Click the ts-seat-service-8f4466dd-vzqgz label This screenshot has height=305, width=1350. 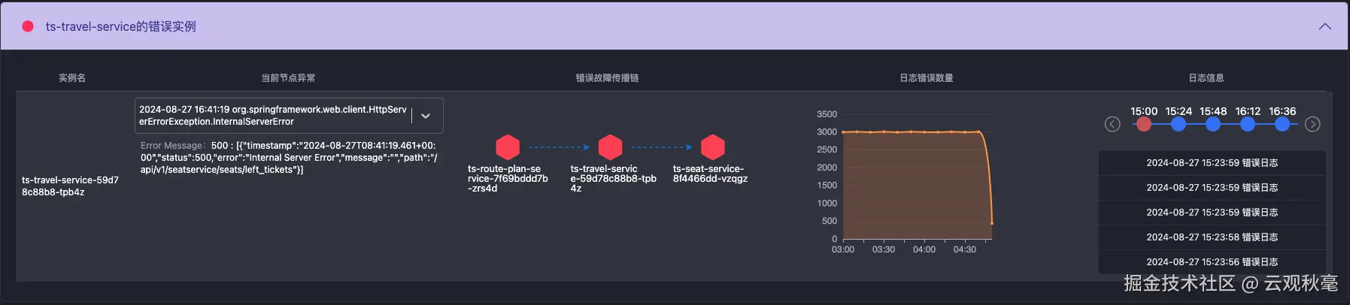[x=710, y=174]
